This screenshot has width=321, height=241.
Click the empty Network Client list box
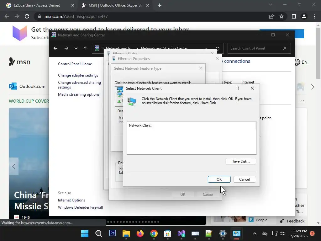[x=192, y=138]
